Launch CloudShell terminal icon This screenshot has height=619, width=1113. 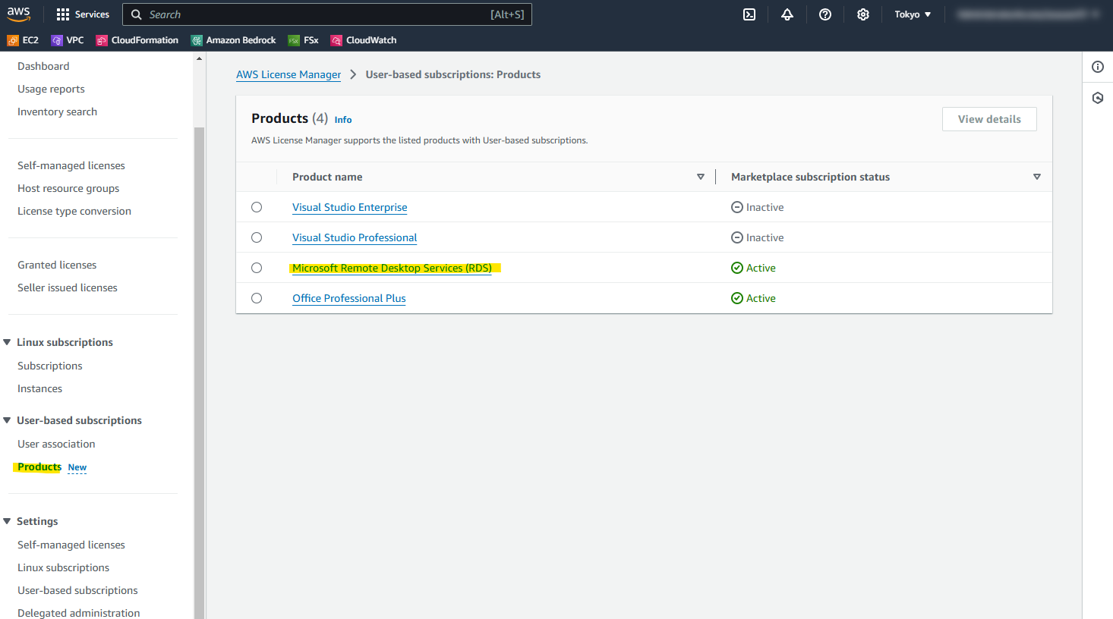coord(749,14)
